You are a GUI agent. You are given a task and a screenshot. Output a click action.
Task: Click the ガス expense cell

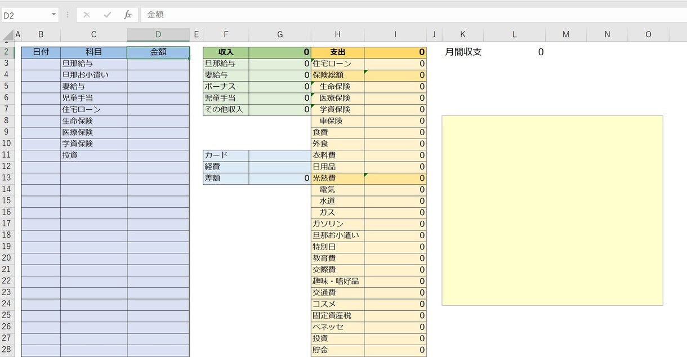click(x=337, y=213)
